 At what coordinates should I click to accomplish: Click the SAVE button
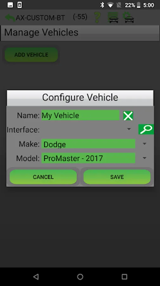(x=117, y=177)
